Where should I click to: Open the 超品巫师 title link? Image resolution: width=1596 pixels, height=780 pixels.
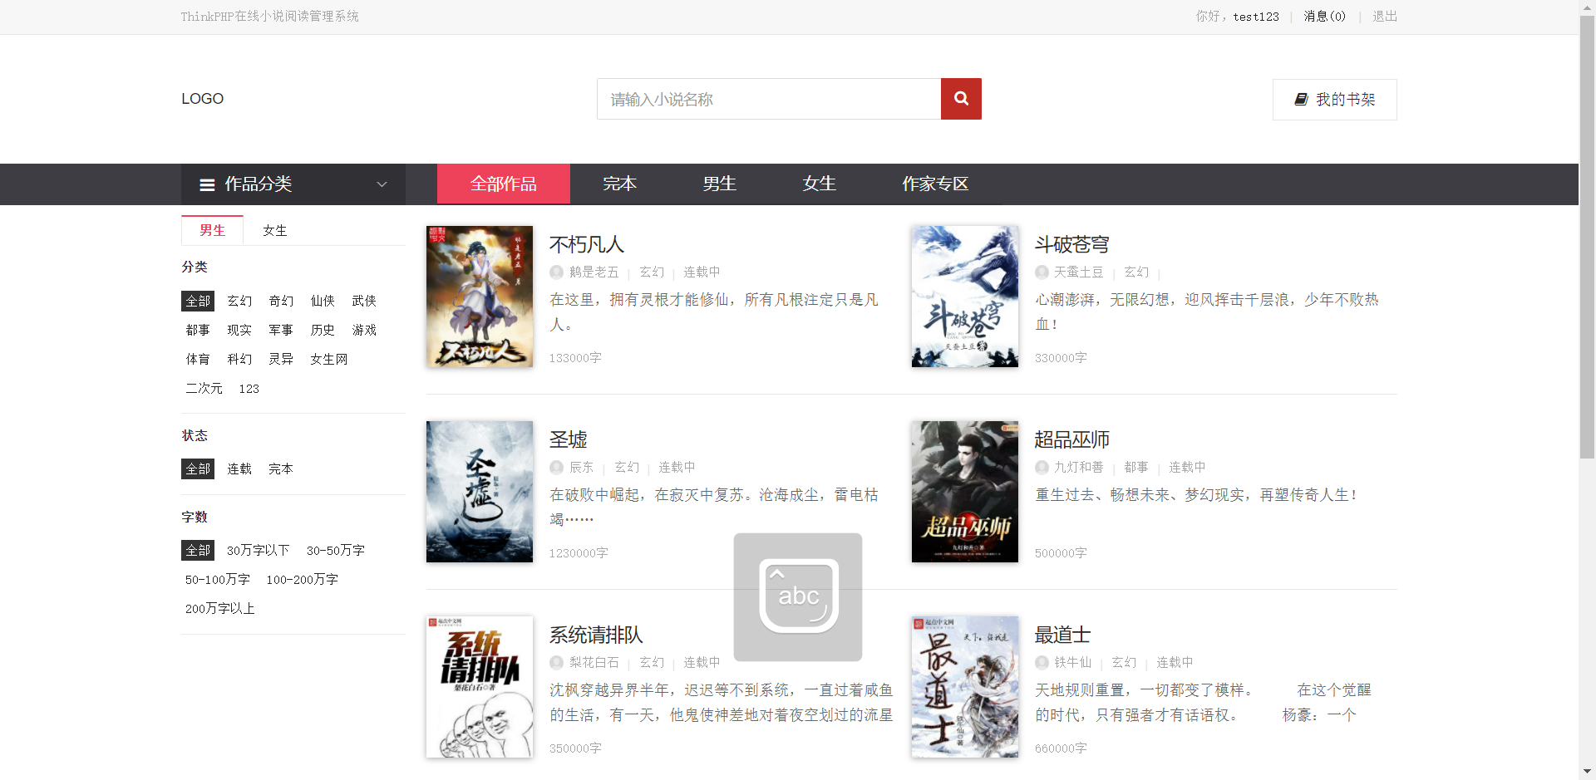1072,439
